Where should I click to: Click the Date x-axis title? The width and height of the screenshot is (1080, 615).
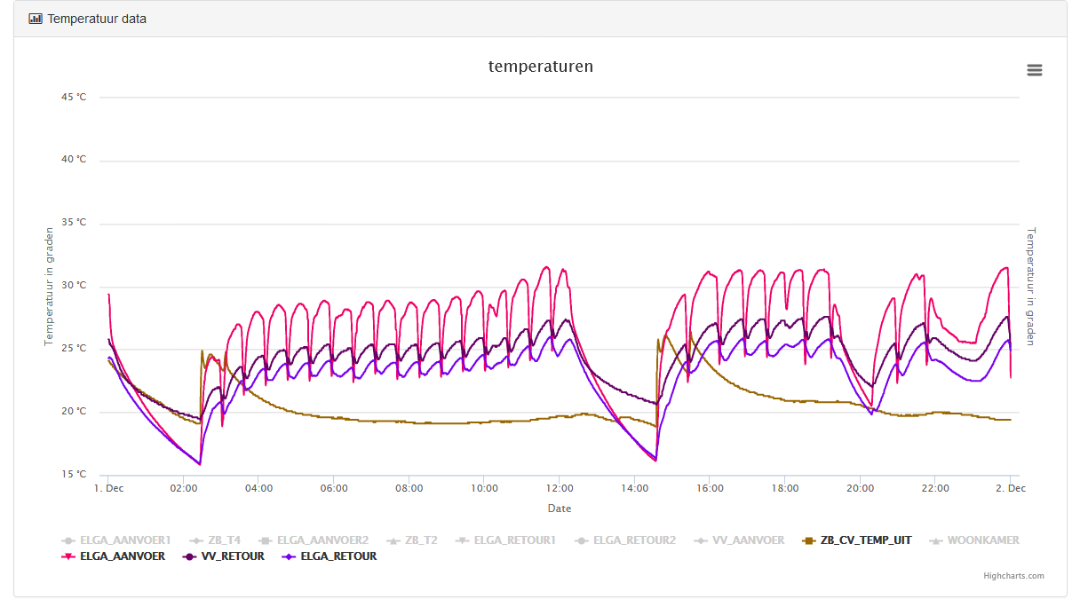coord(559,509)
